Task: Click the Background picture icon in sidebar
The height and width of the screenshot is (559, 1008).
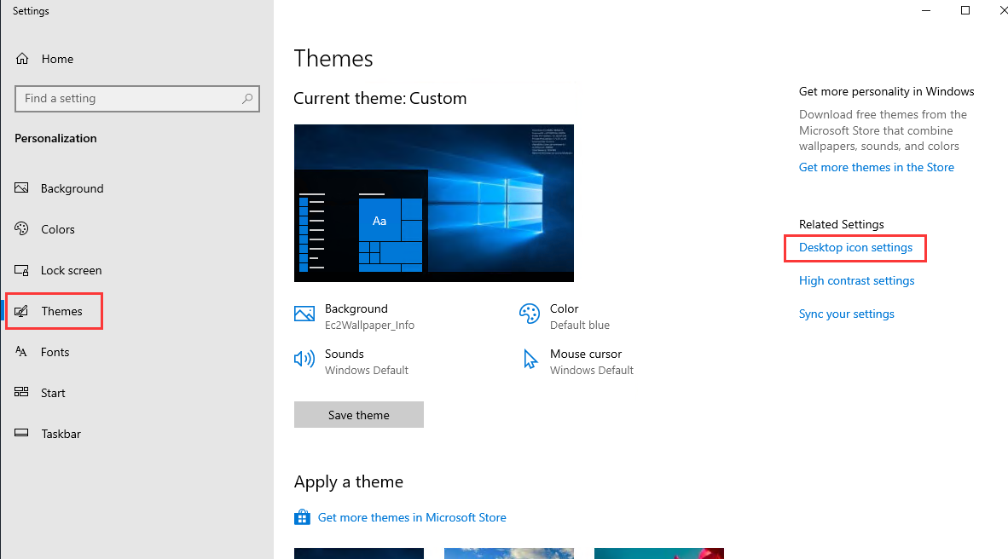Action: click(x=21, y=187)
